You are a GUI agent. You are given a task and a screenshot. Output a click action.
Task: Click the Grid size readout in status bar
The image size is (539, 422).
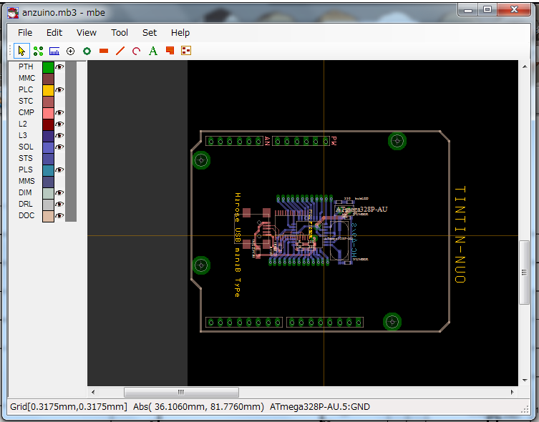click(69, 407)
